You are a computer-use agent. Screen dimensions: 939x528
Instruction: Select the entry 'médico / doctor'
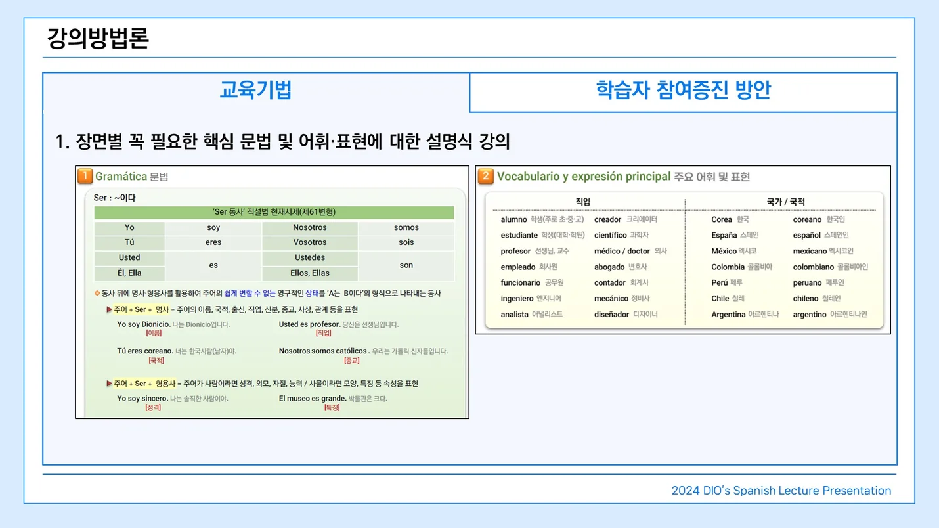[x=622, y=251]
